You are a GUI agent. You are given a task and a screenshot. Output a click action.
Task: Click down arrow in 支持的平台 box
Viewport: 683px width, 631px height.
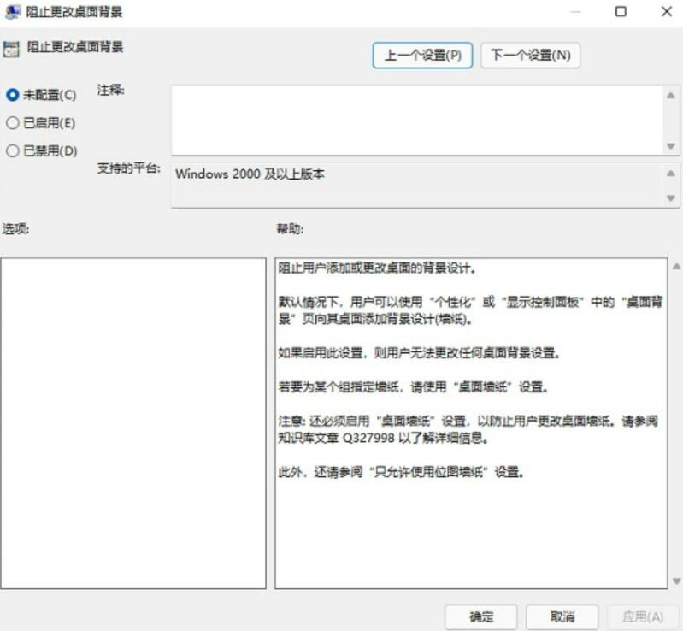[671, 198]
